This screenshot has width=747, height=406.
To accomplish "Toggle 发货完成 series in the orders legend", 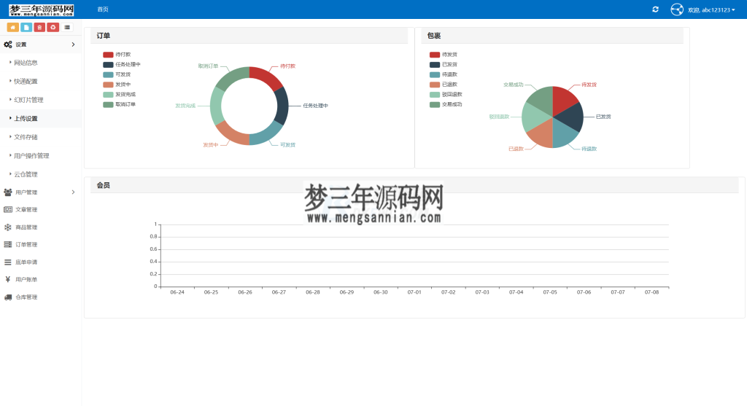I will 120,94.
